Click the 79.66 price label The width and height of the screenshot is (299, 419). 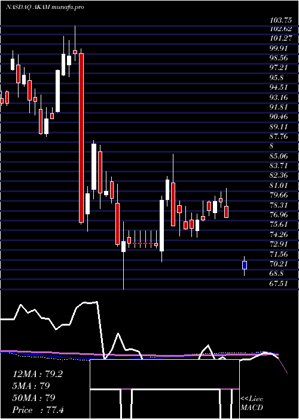pos(279,195)
